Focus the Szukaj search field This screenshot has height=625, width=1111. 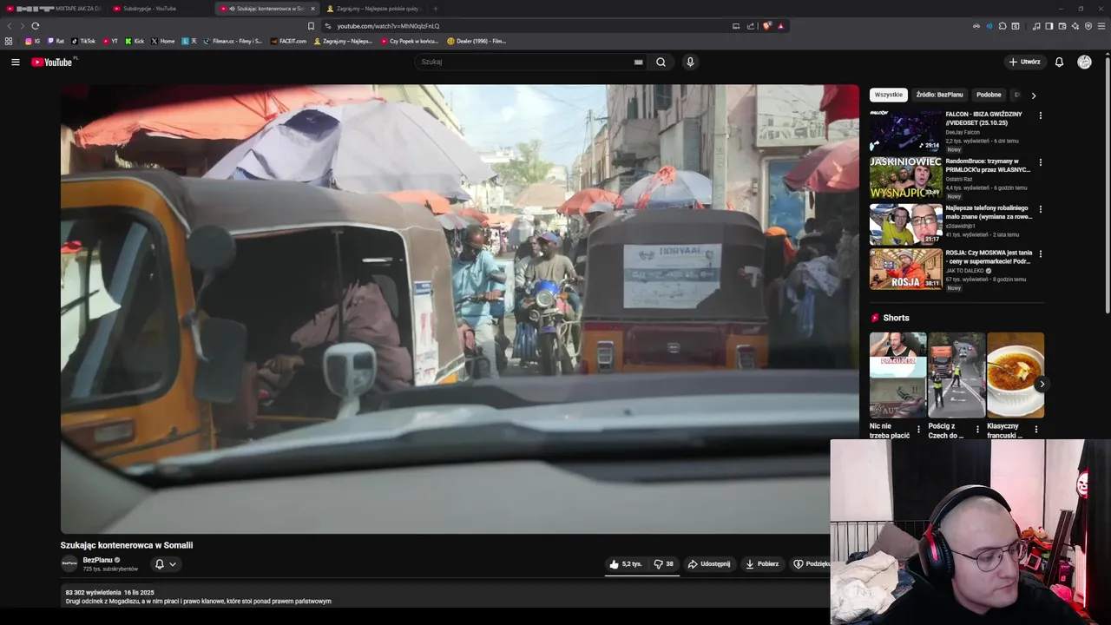pos(525,62)
